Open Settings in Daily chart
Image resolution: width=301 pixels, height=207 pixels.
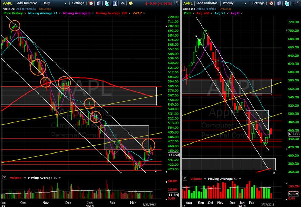78,3
